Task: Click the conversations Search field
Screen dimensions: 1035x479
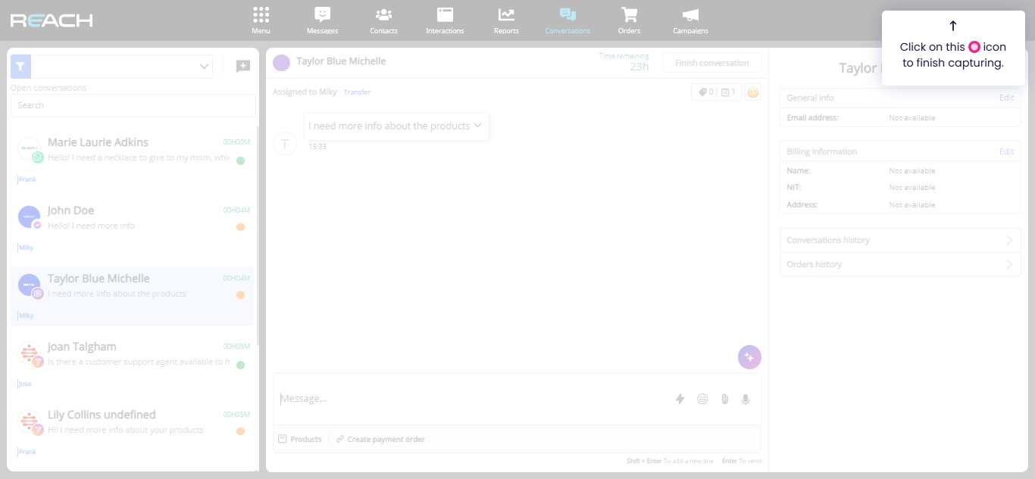Action: [133, 105]
